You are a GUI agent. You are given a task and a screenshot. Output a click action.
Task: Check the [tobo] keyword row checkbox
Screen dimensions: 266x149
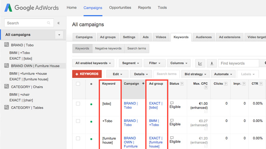pos(78,104)
